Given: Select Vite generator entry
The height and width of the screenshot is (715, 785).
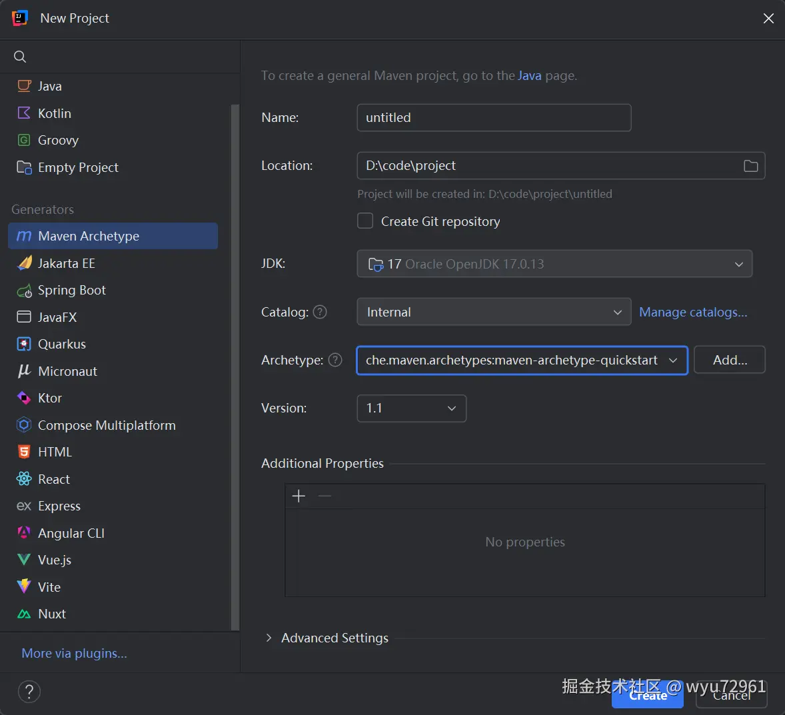Looking at the screenshot, I should 113,587.
